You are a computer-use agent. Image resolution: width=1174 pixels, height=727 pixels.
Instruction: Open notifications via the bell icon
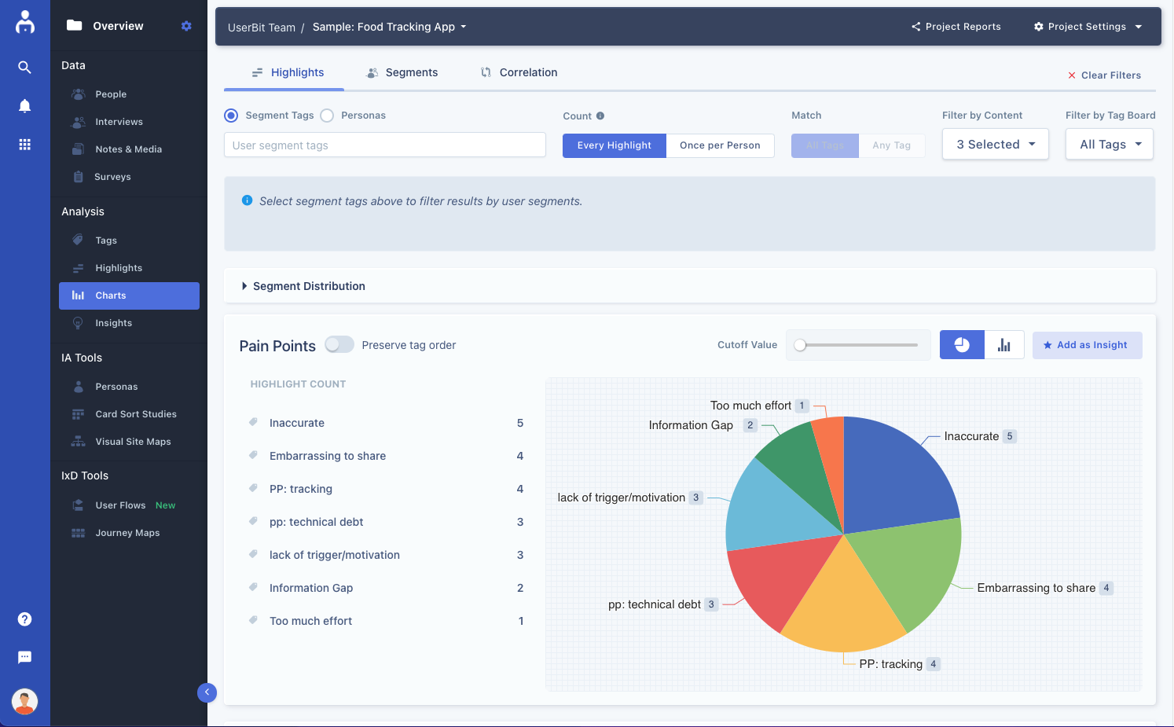point(24,105)
